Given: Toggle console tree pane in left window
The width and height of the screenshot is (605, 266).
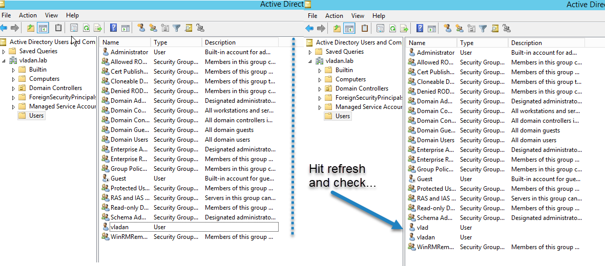Looking at the screenshot, I should [43, 28].
